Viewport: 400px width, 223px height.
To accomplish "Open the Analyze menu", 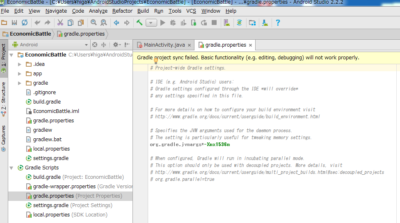I will pos(98,11).
